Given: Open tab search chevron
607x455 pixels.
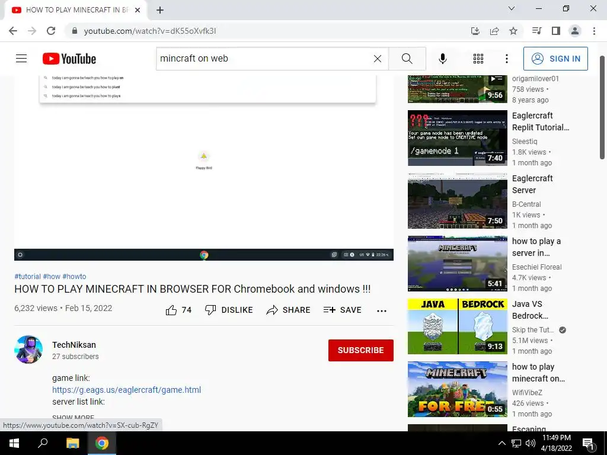Looking at the screenshot, I should pos(512,8).
